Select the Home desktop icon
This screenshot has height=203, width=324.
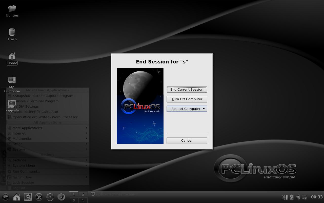click(12, 59)
